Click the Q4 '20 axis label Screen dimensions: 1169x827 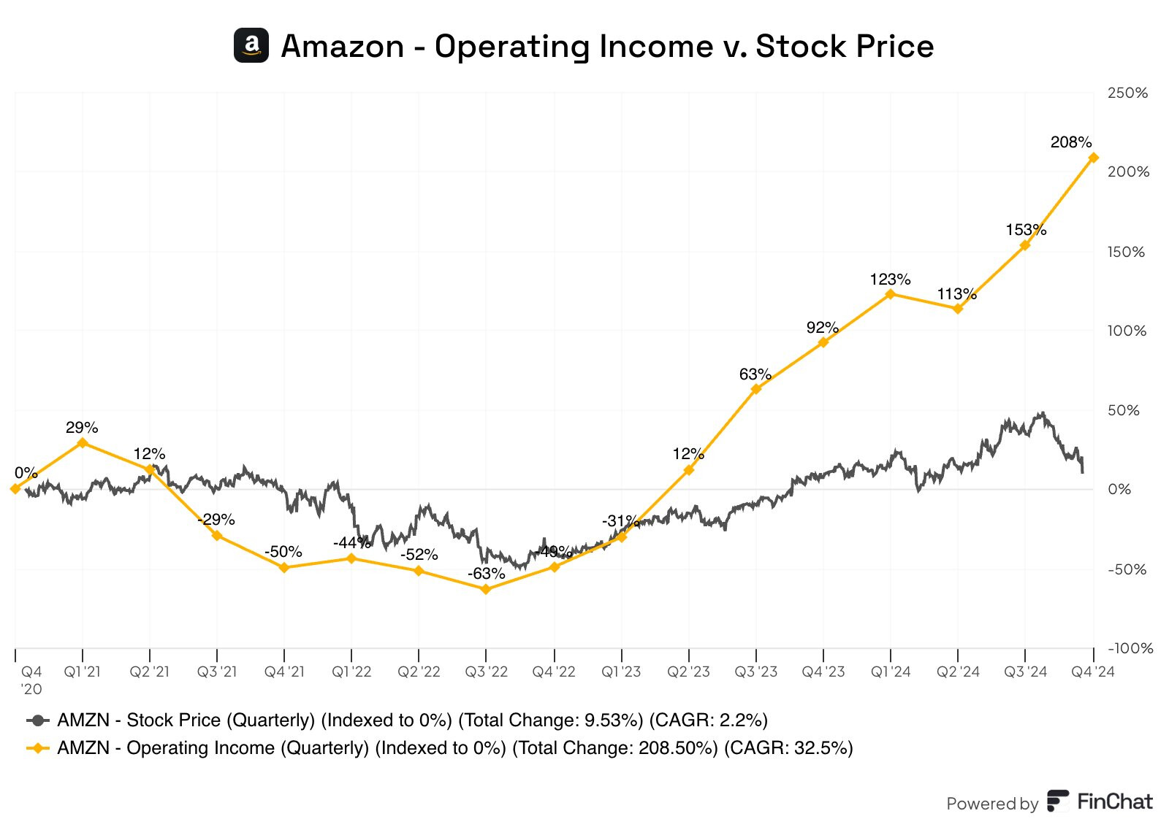coord(31,680)
